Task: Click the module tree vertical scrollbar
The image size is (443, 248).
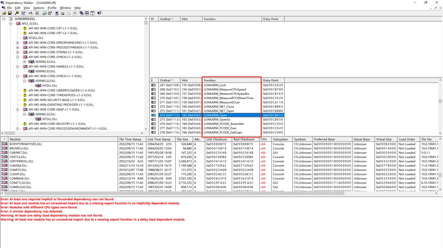Action: click(x=146, y=73)
